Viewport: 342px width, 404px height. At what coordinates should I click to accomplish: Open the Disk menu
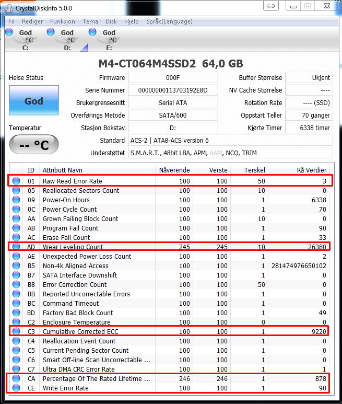point(111,21)
